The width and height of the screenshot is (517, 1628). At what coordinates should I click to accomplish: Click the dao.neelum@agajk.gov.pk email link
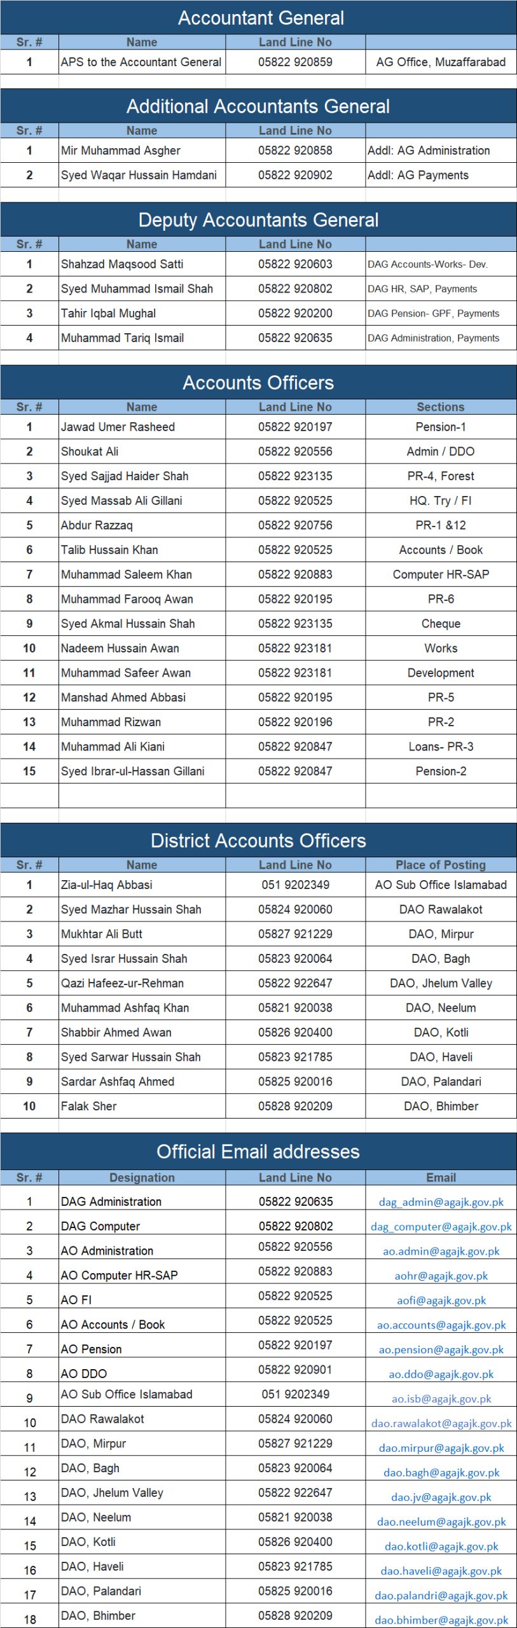click(441, 1522)
